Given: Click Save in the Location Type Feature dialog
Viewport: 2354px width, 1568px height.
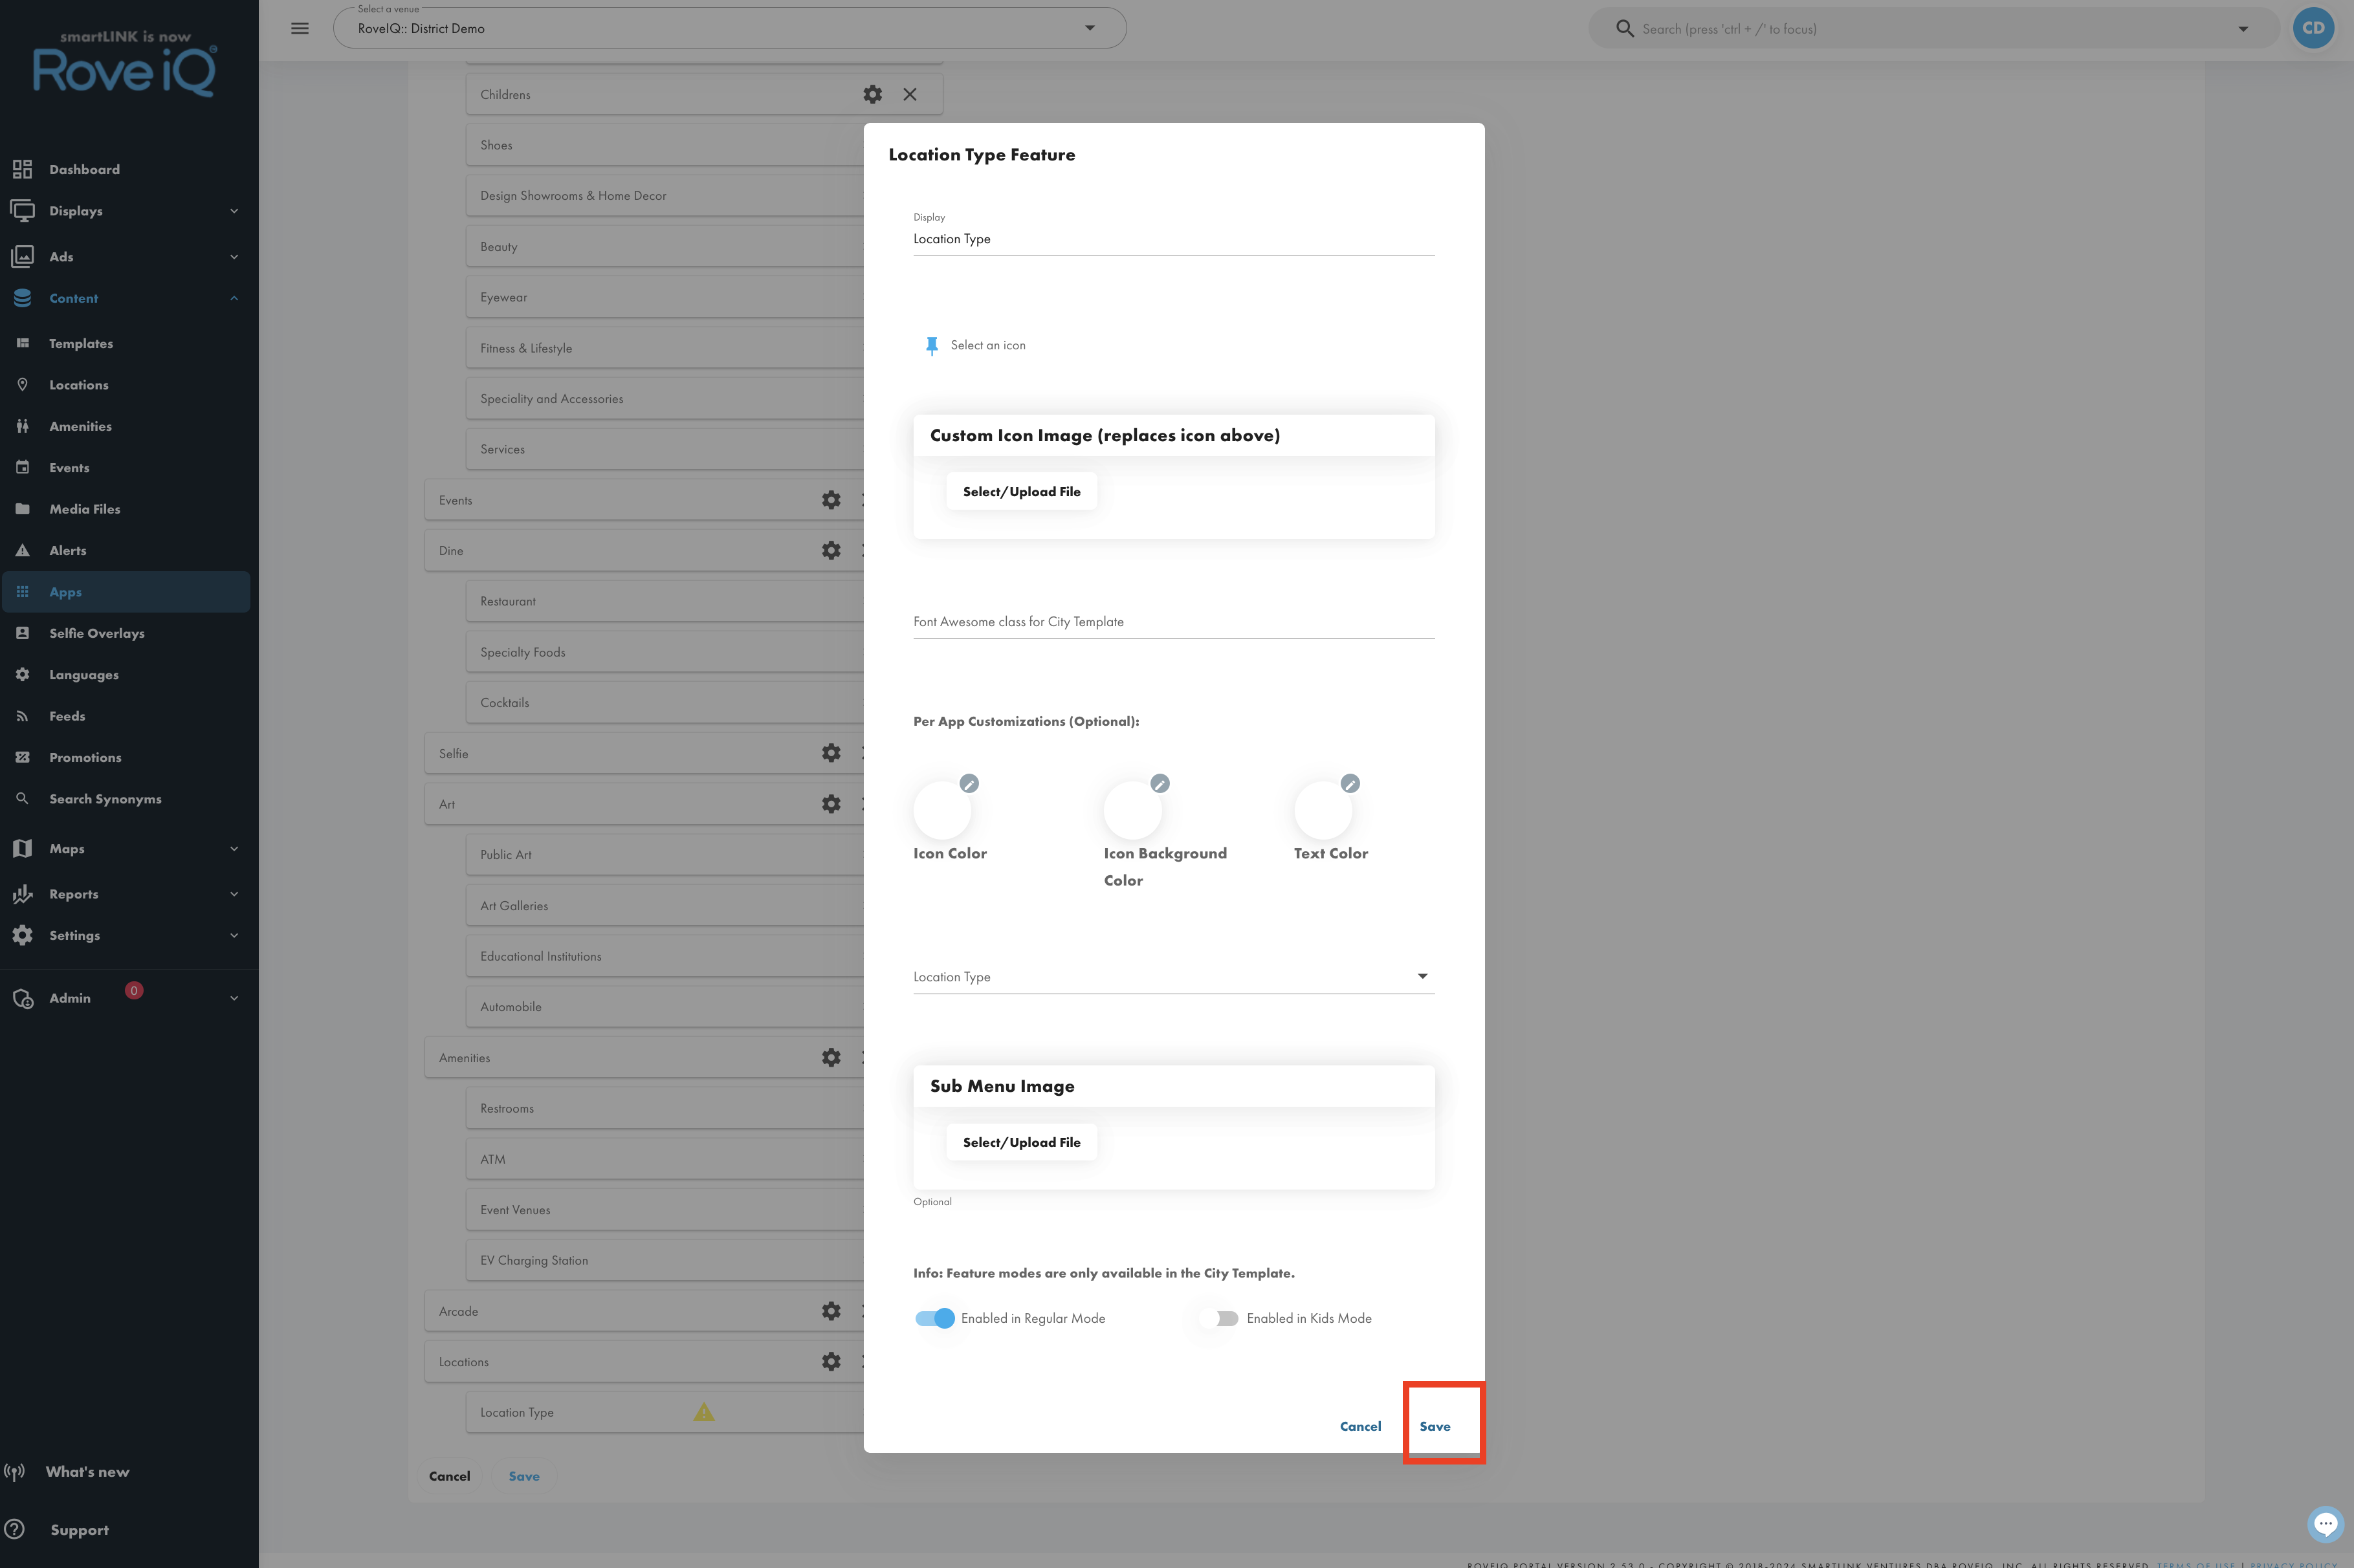Looking at the screenshot, I should coord(1435,1426).
